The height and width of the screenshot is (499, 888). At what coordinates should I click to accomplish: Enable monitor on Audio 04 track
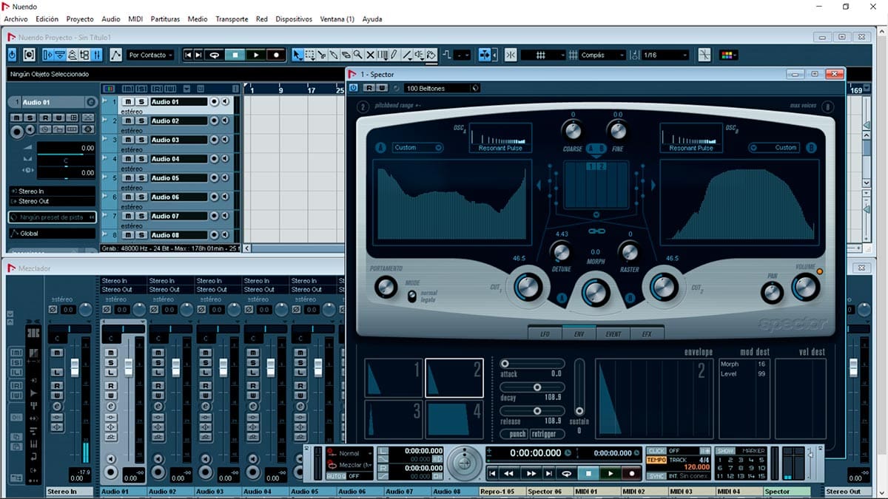pos(225,159)
